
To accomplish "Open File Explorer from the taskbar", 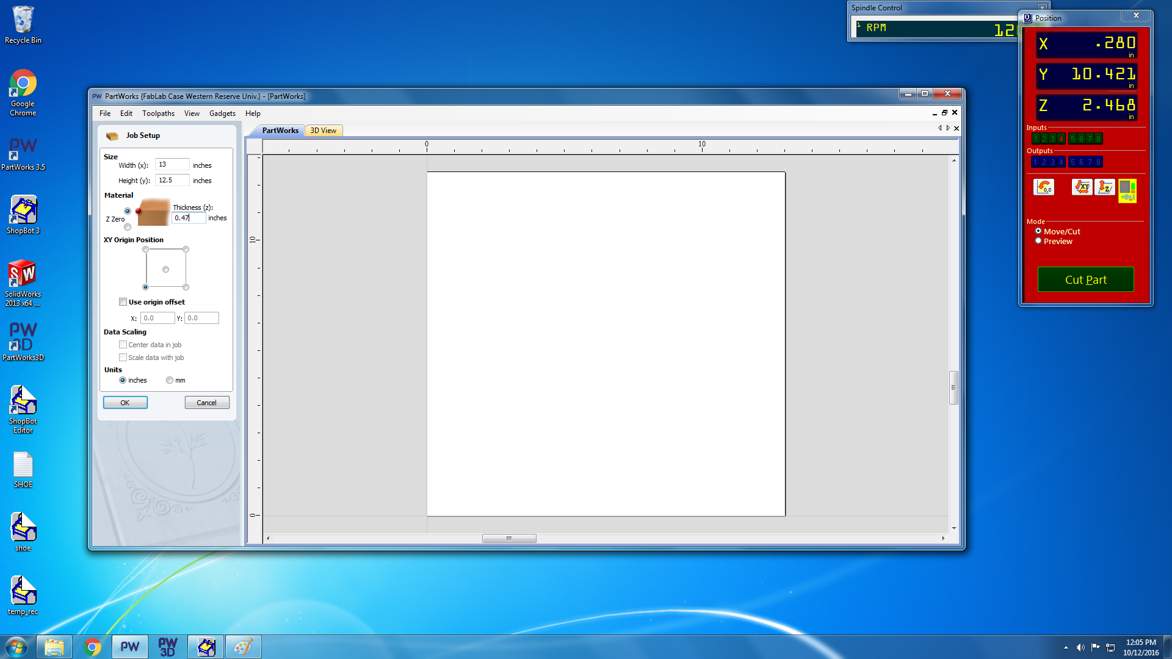I will click(x=54, y=647).
